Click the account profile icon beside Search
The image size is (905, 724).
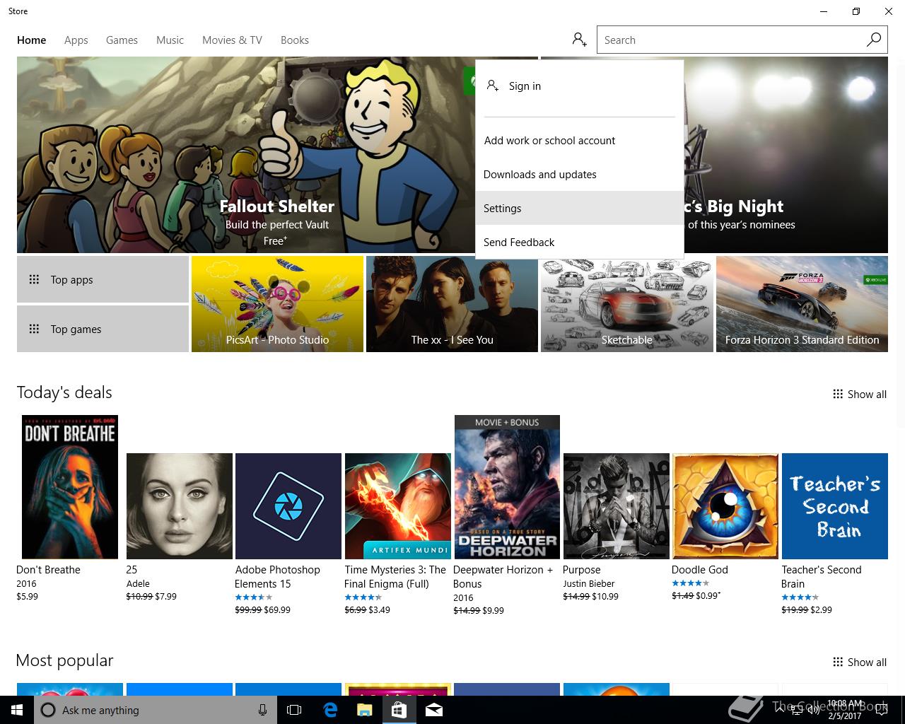click(x=580, y=40)
